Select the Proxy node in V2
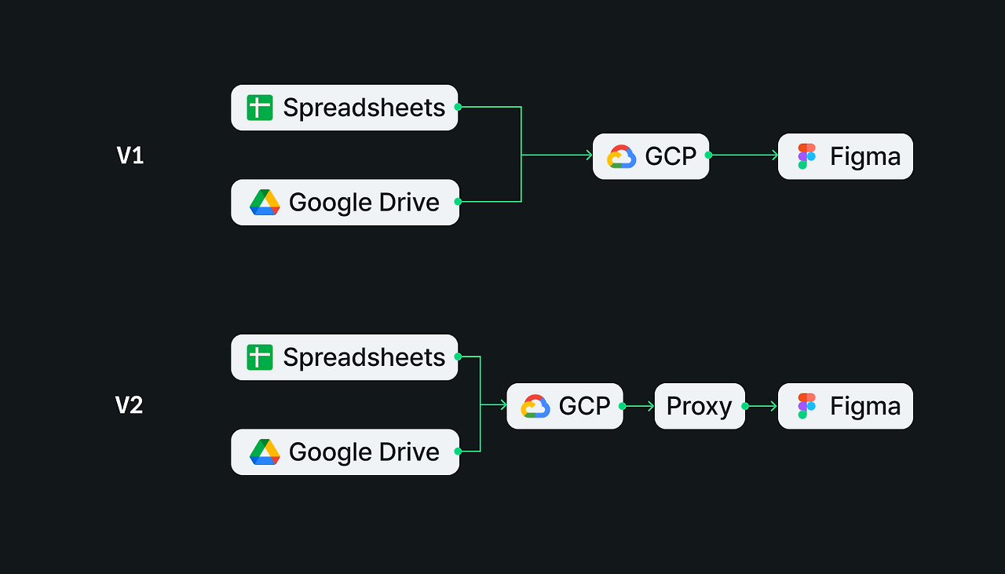The width and height of the screenshot is (1005, 574). point(700,406)
